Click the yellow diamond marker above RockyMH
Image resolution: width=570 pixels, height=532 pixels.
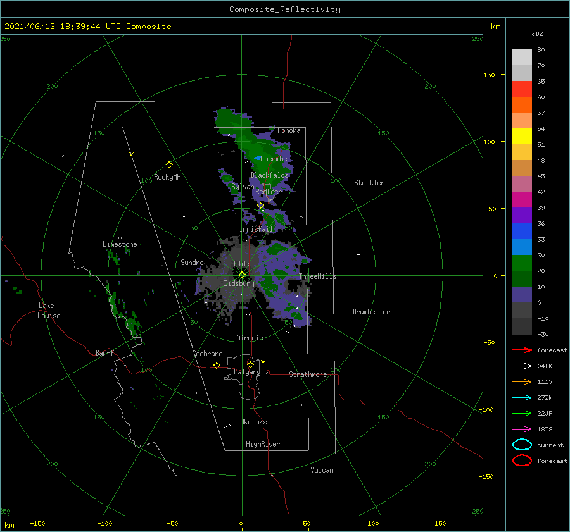[x=169, y=165]
